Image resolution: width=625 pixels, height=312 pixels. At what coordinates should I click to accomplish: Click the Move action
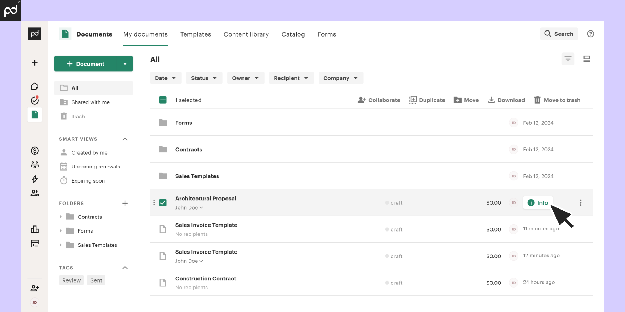point(466,100)
